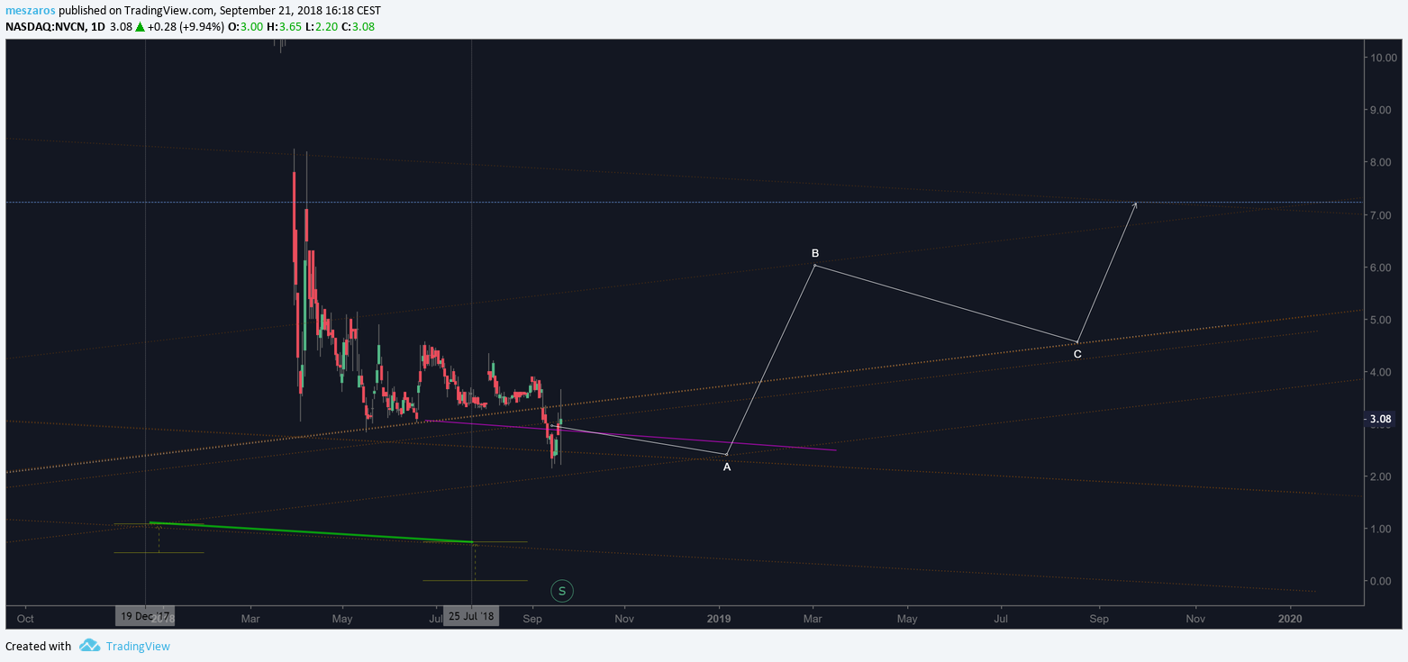
Task: Click the 10.00 price axis value
Action: click(x=1382, y=58)
